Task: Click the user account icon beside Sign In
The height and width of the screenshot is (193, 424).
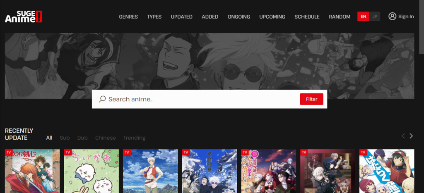Action: pyautogui.click(x=392, y=17)
